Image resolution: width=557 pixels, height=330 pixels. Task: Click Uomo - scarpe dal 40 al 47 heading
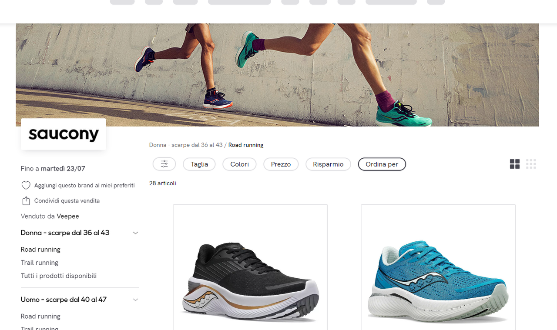coord(64,299)
